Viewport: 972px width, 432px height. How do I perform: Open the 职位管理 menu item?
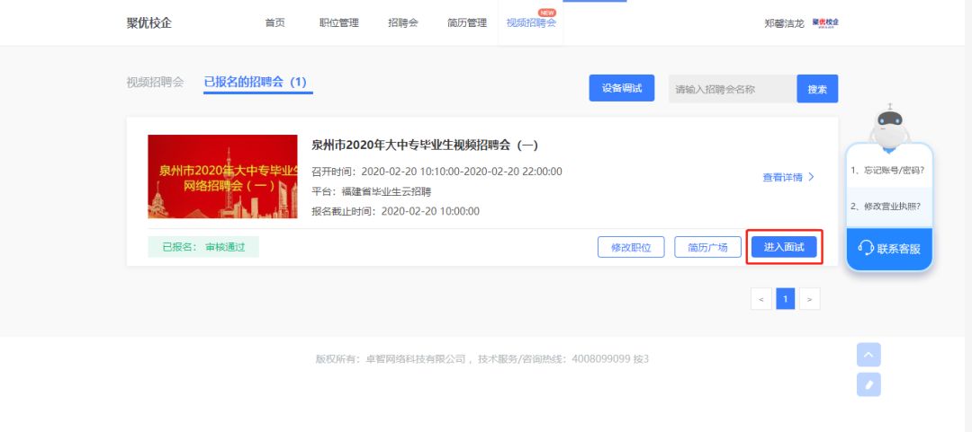[x=338, y=22]
